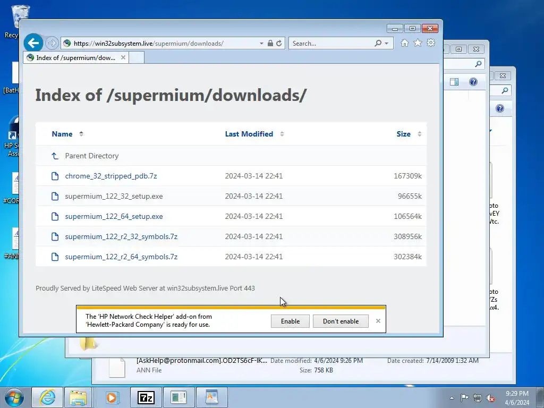Click the file icon beside chrome_32_stripped_pdb.7z
The height and width of the screenshot is (408, 544).
55,176
